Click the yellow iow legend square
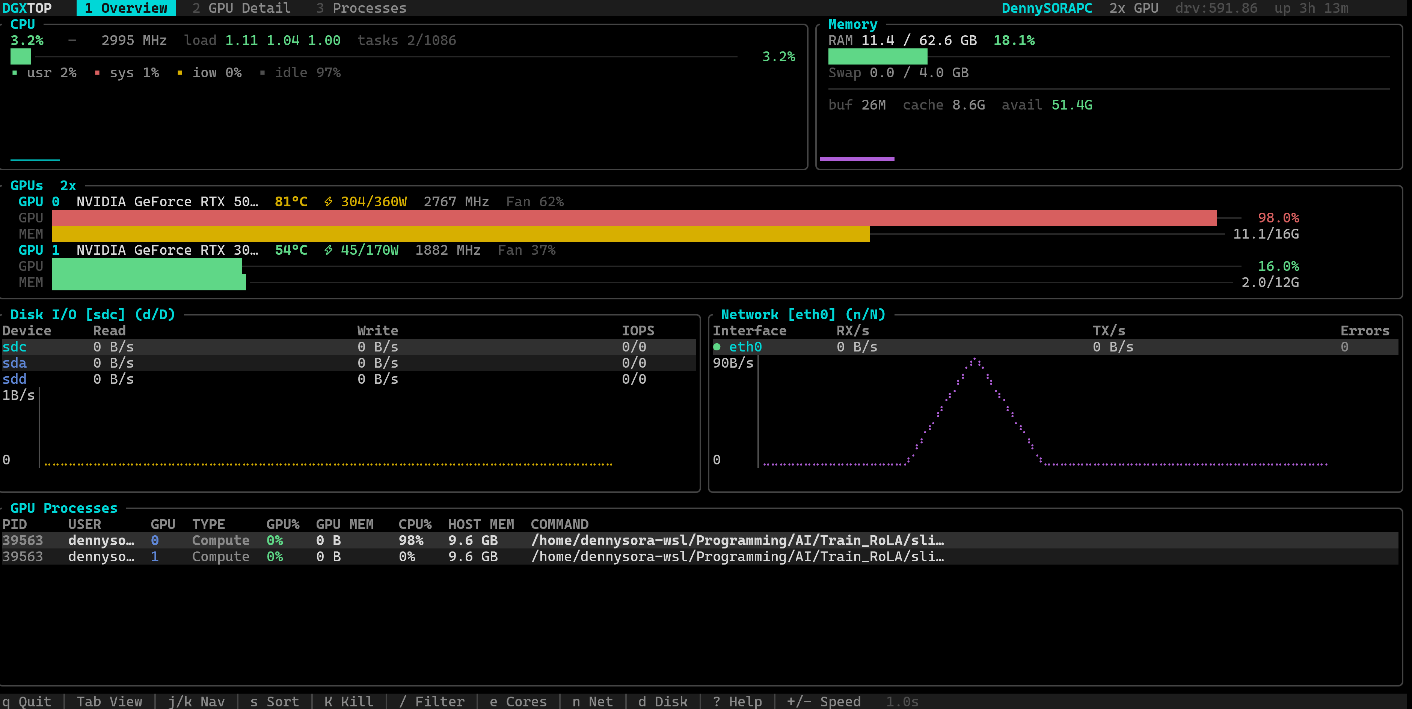The width and height of the screenshot is (1412, 709). click(x=180, y=73)
